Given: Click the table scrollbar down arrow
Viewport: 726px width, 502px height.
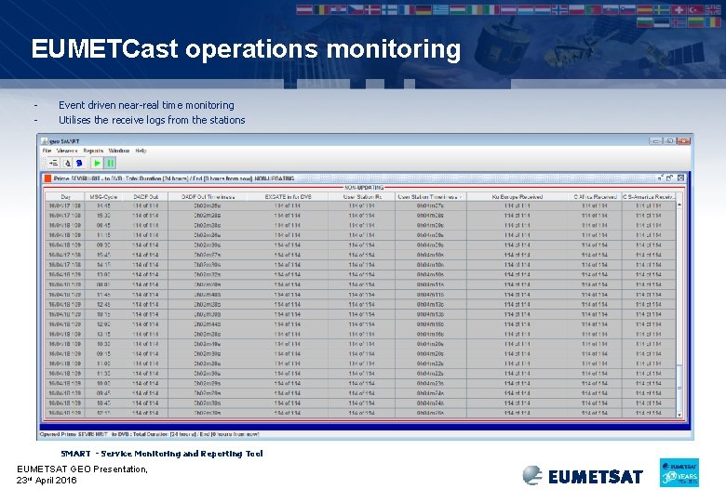Looking at the screenshot, I should (679, 415).
